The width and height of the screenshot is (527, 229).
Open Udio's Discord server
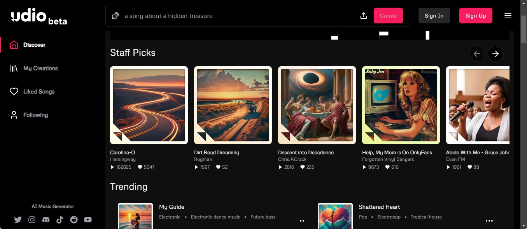point(46,220)
